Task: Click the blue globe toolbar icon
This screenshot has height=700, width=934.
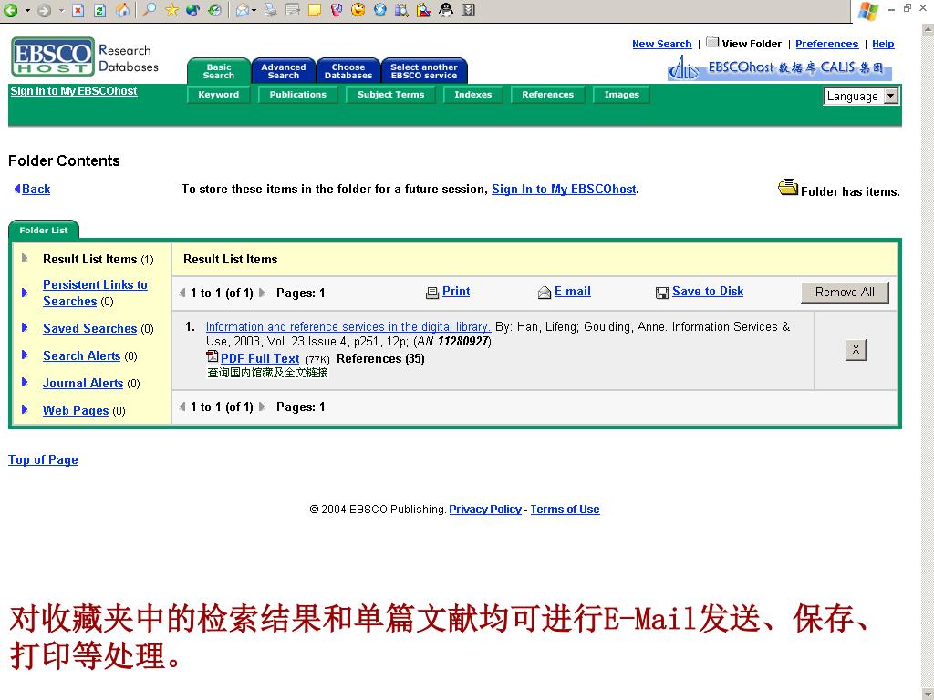Action: (380, 9)
